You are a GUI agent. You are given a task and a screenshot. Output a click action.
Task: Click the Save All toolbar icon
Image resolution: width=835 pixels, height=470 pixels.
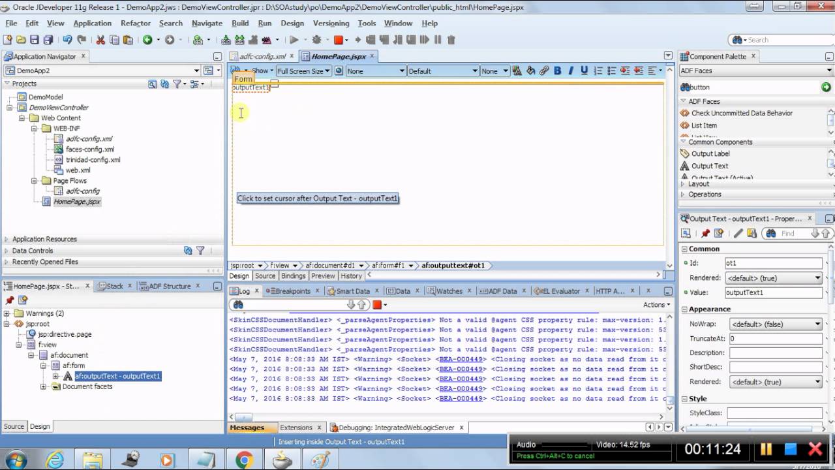click(x=48, y=40)
